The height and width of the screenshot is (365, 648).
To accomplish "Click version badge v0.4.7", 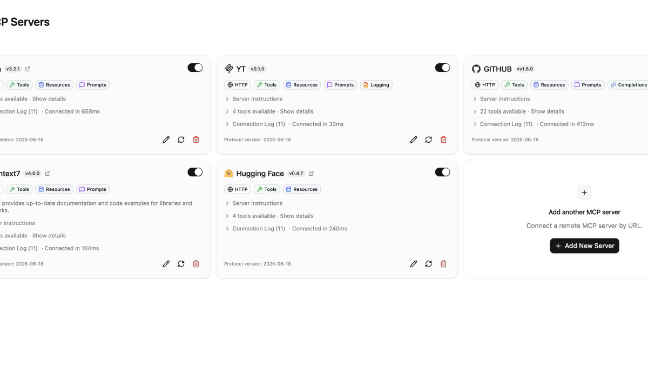I will pyautogui.click(x=296, y=174).
